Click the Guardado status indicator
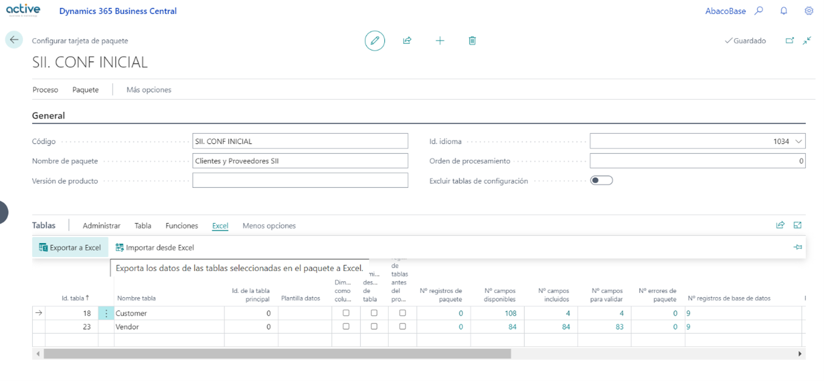This screenshot has width=824, height=381. pos(746,41)
